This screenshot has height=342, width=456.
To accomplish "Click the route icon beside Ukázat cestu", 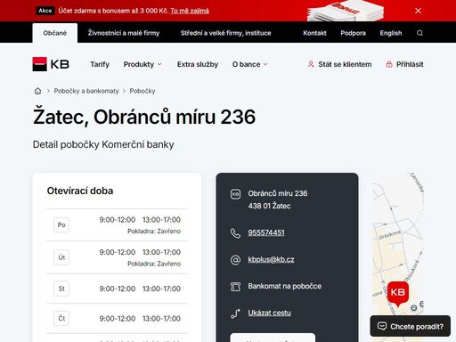I will [x=235, y=313].
